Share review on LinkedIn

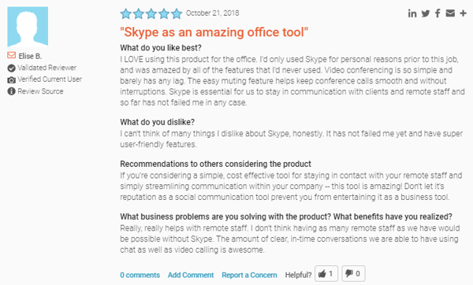[x=412, y=13]
